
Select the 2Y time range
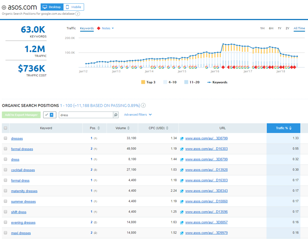[x=287, y=28]
